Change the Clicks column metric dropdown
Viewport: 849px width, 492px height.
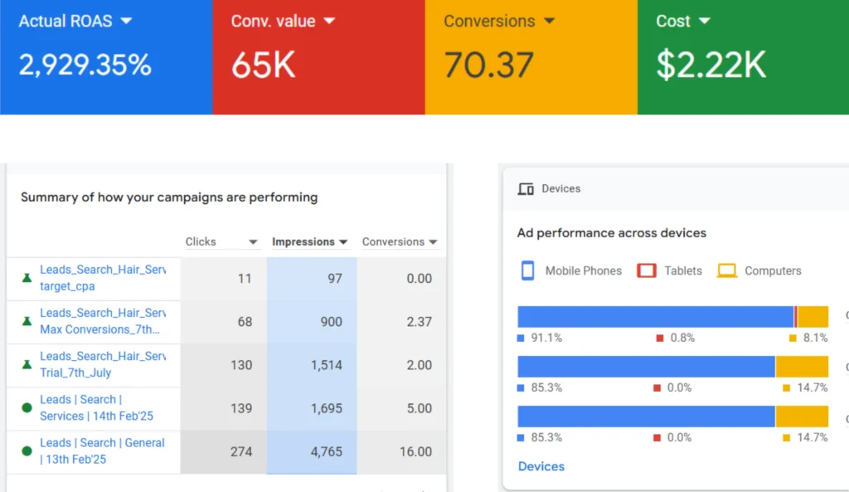tap(254, 242)
